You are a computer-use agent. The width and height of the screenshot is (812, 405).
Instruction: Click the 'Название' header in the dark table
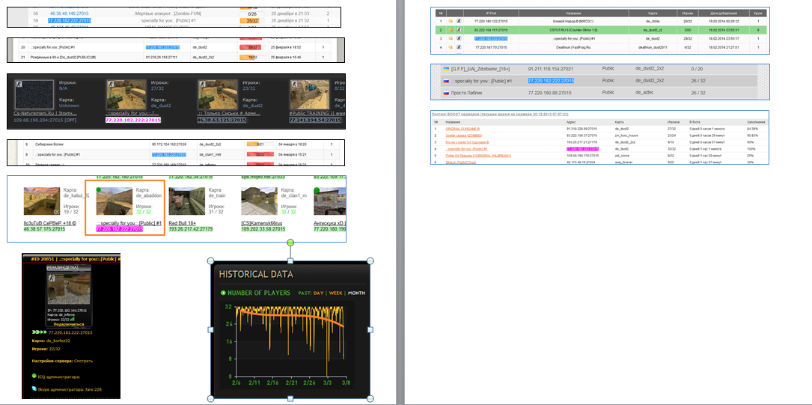click(573, 13)
